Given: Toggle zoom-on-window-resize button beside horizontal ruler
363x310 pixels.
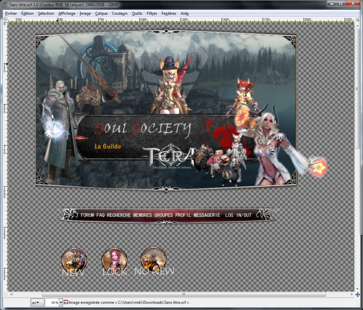Looking at the screenshot, I should [x=357, y=20].
